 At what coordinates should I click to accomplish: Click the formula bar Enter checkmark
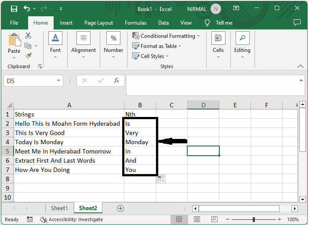pos(101,80)
